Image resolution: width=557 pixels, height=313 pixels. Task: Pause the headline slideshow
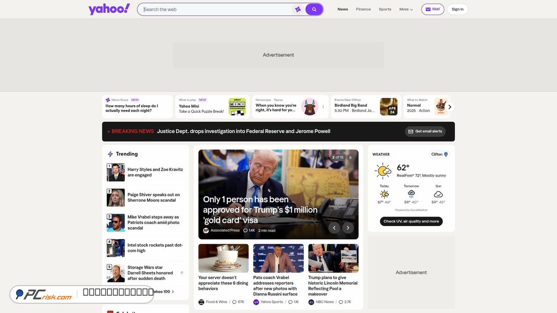click(x=350, y=158)
